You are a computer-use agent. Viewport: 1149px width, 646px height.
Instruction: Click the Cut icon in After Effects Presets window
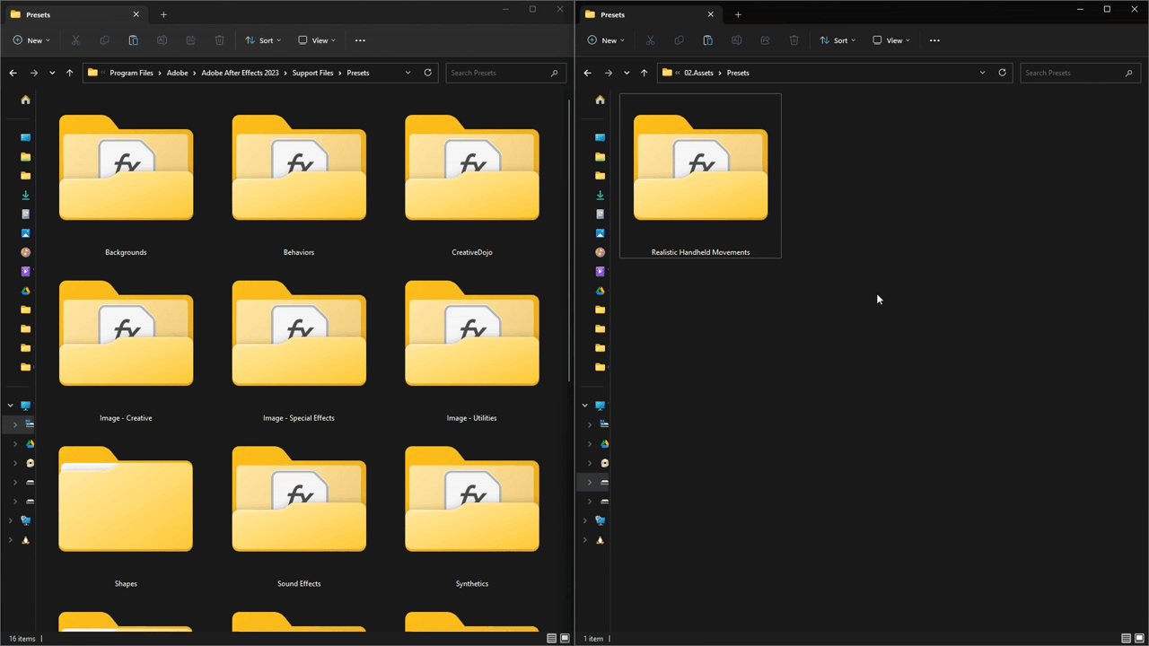click(x=75, y=40)
